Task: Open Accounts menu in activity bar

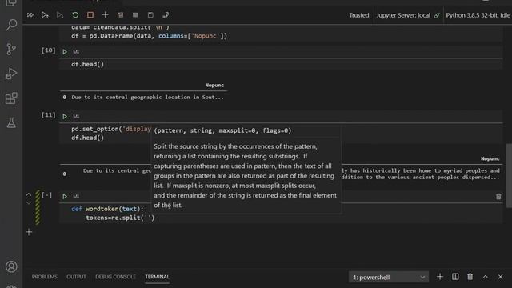Action: pos(11,266)
